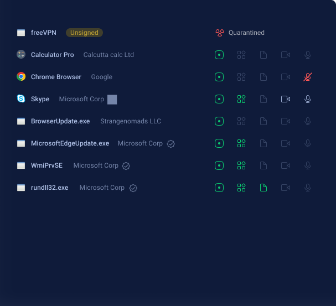This screenshot has height=306, width=336.
Task: Toggle the blocked microphone for Chrome Browser
Action: click(308, 77)
